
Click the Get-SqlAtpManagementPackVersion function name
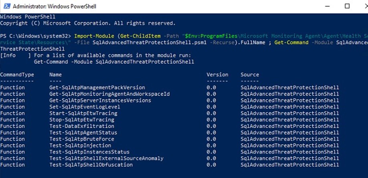[97, 87]
